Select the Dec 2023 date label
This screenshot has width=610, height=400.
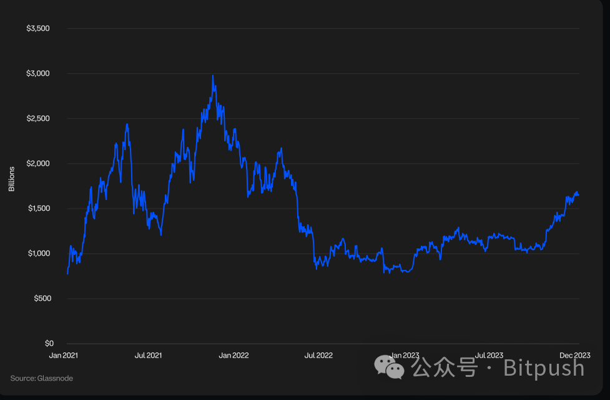[575, 355]
